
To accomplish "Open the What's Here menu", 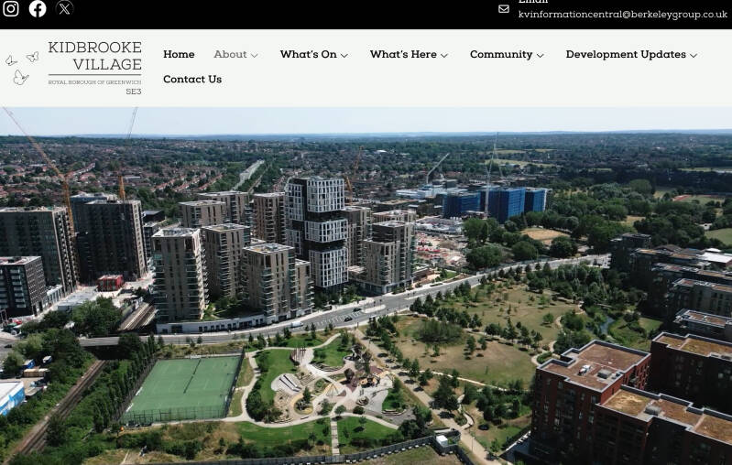I will (403, 54).
